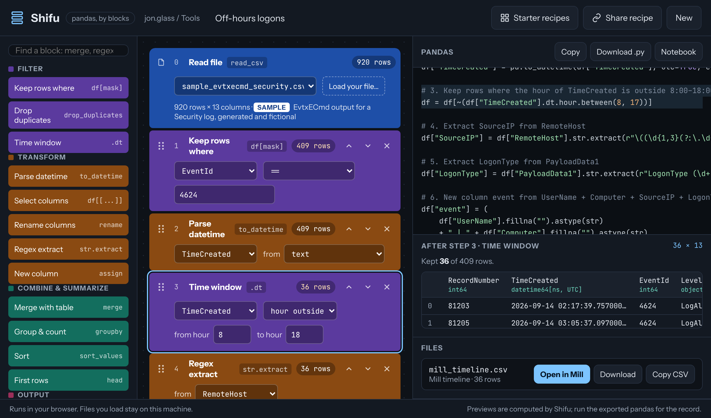
Task: Export as Notebook
Action: coord(678,52)
